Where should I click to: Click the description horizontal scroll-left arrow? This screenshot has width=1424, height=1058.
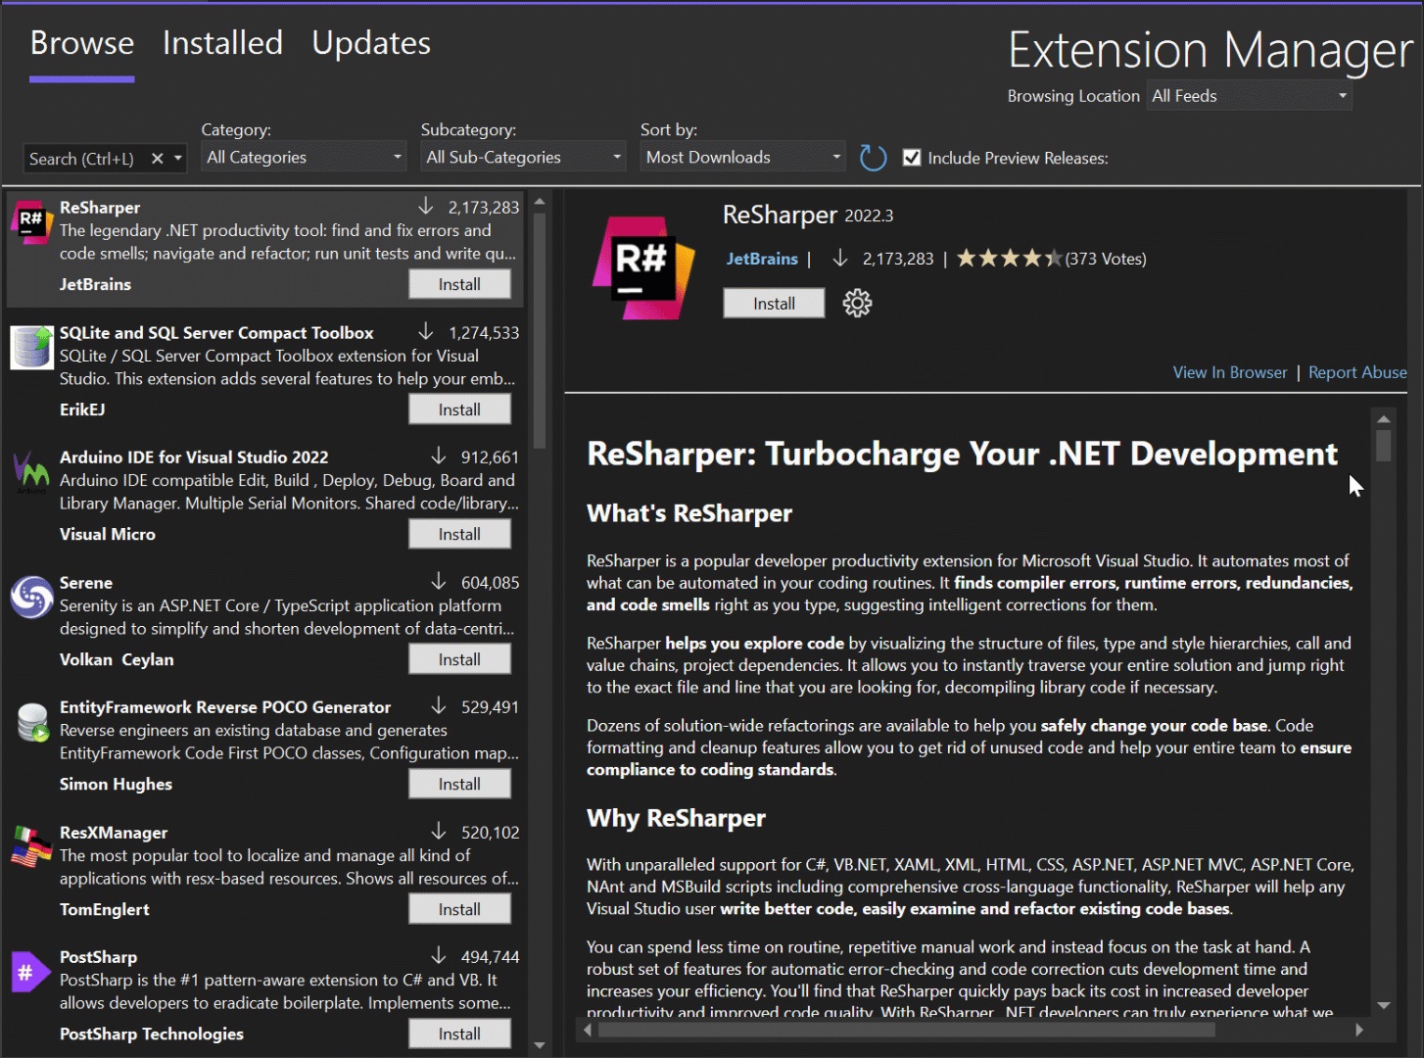coord(588,1030)
